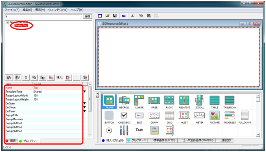Click the insert child node button after 挿入:
266x152 pixels.
pos(68,78)
